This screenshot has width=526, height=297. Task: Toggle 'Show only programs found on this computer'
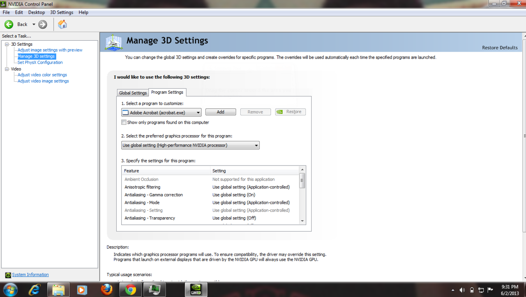124,122
